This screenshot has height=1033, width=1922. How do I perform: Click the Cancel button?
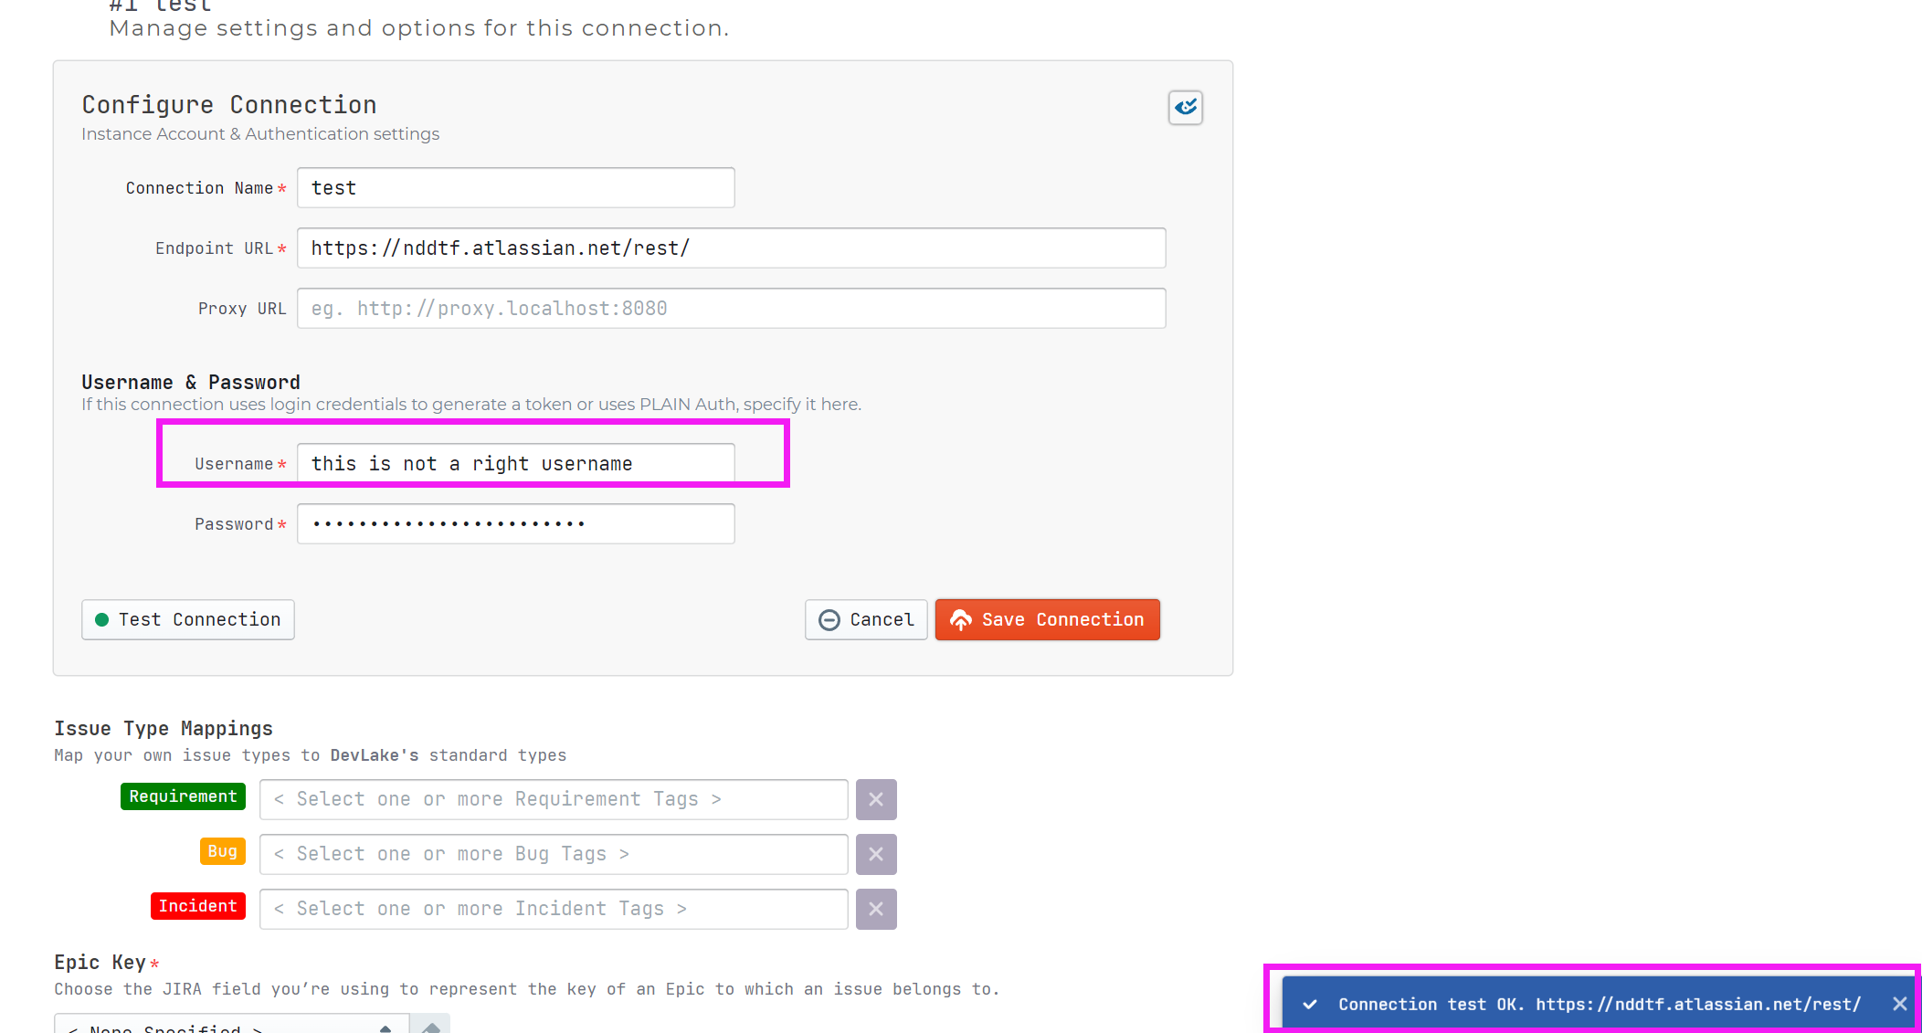tap(866, 620)
